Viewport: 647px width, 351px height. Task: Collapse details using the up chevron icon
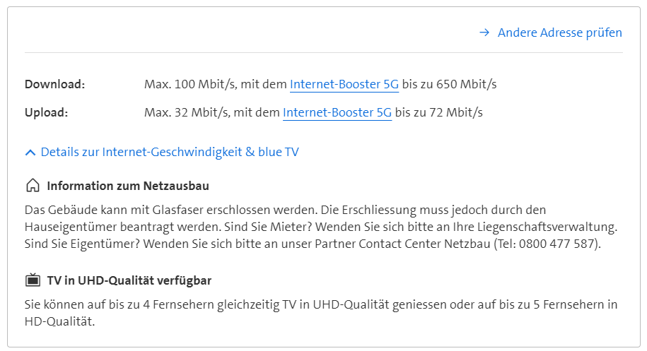(x=30, y=152)
